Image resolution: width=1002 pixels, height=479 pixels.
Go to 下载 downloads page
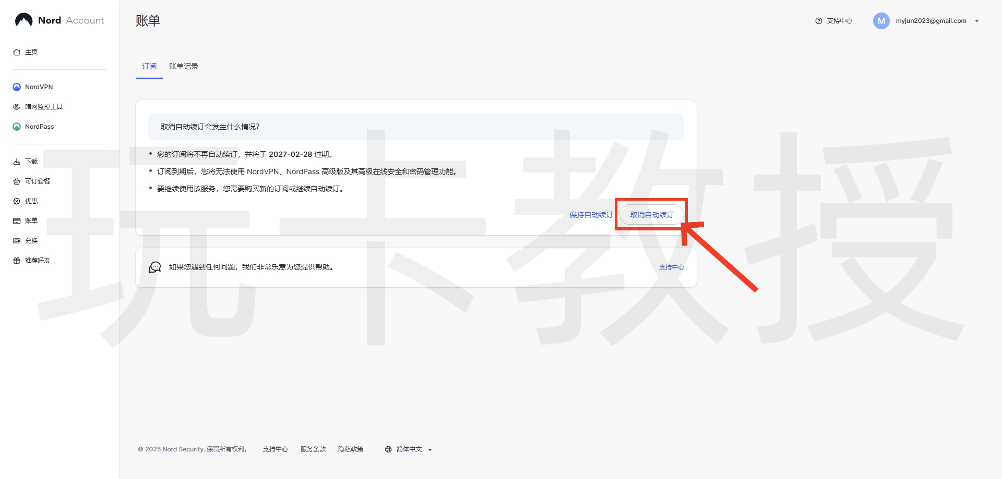[x=31, y=162]
